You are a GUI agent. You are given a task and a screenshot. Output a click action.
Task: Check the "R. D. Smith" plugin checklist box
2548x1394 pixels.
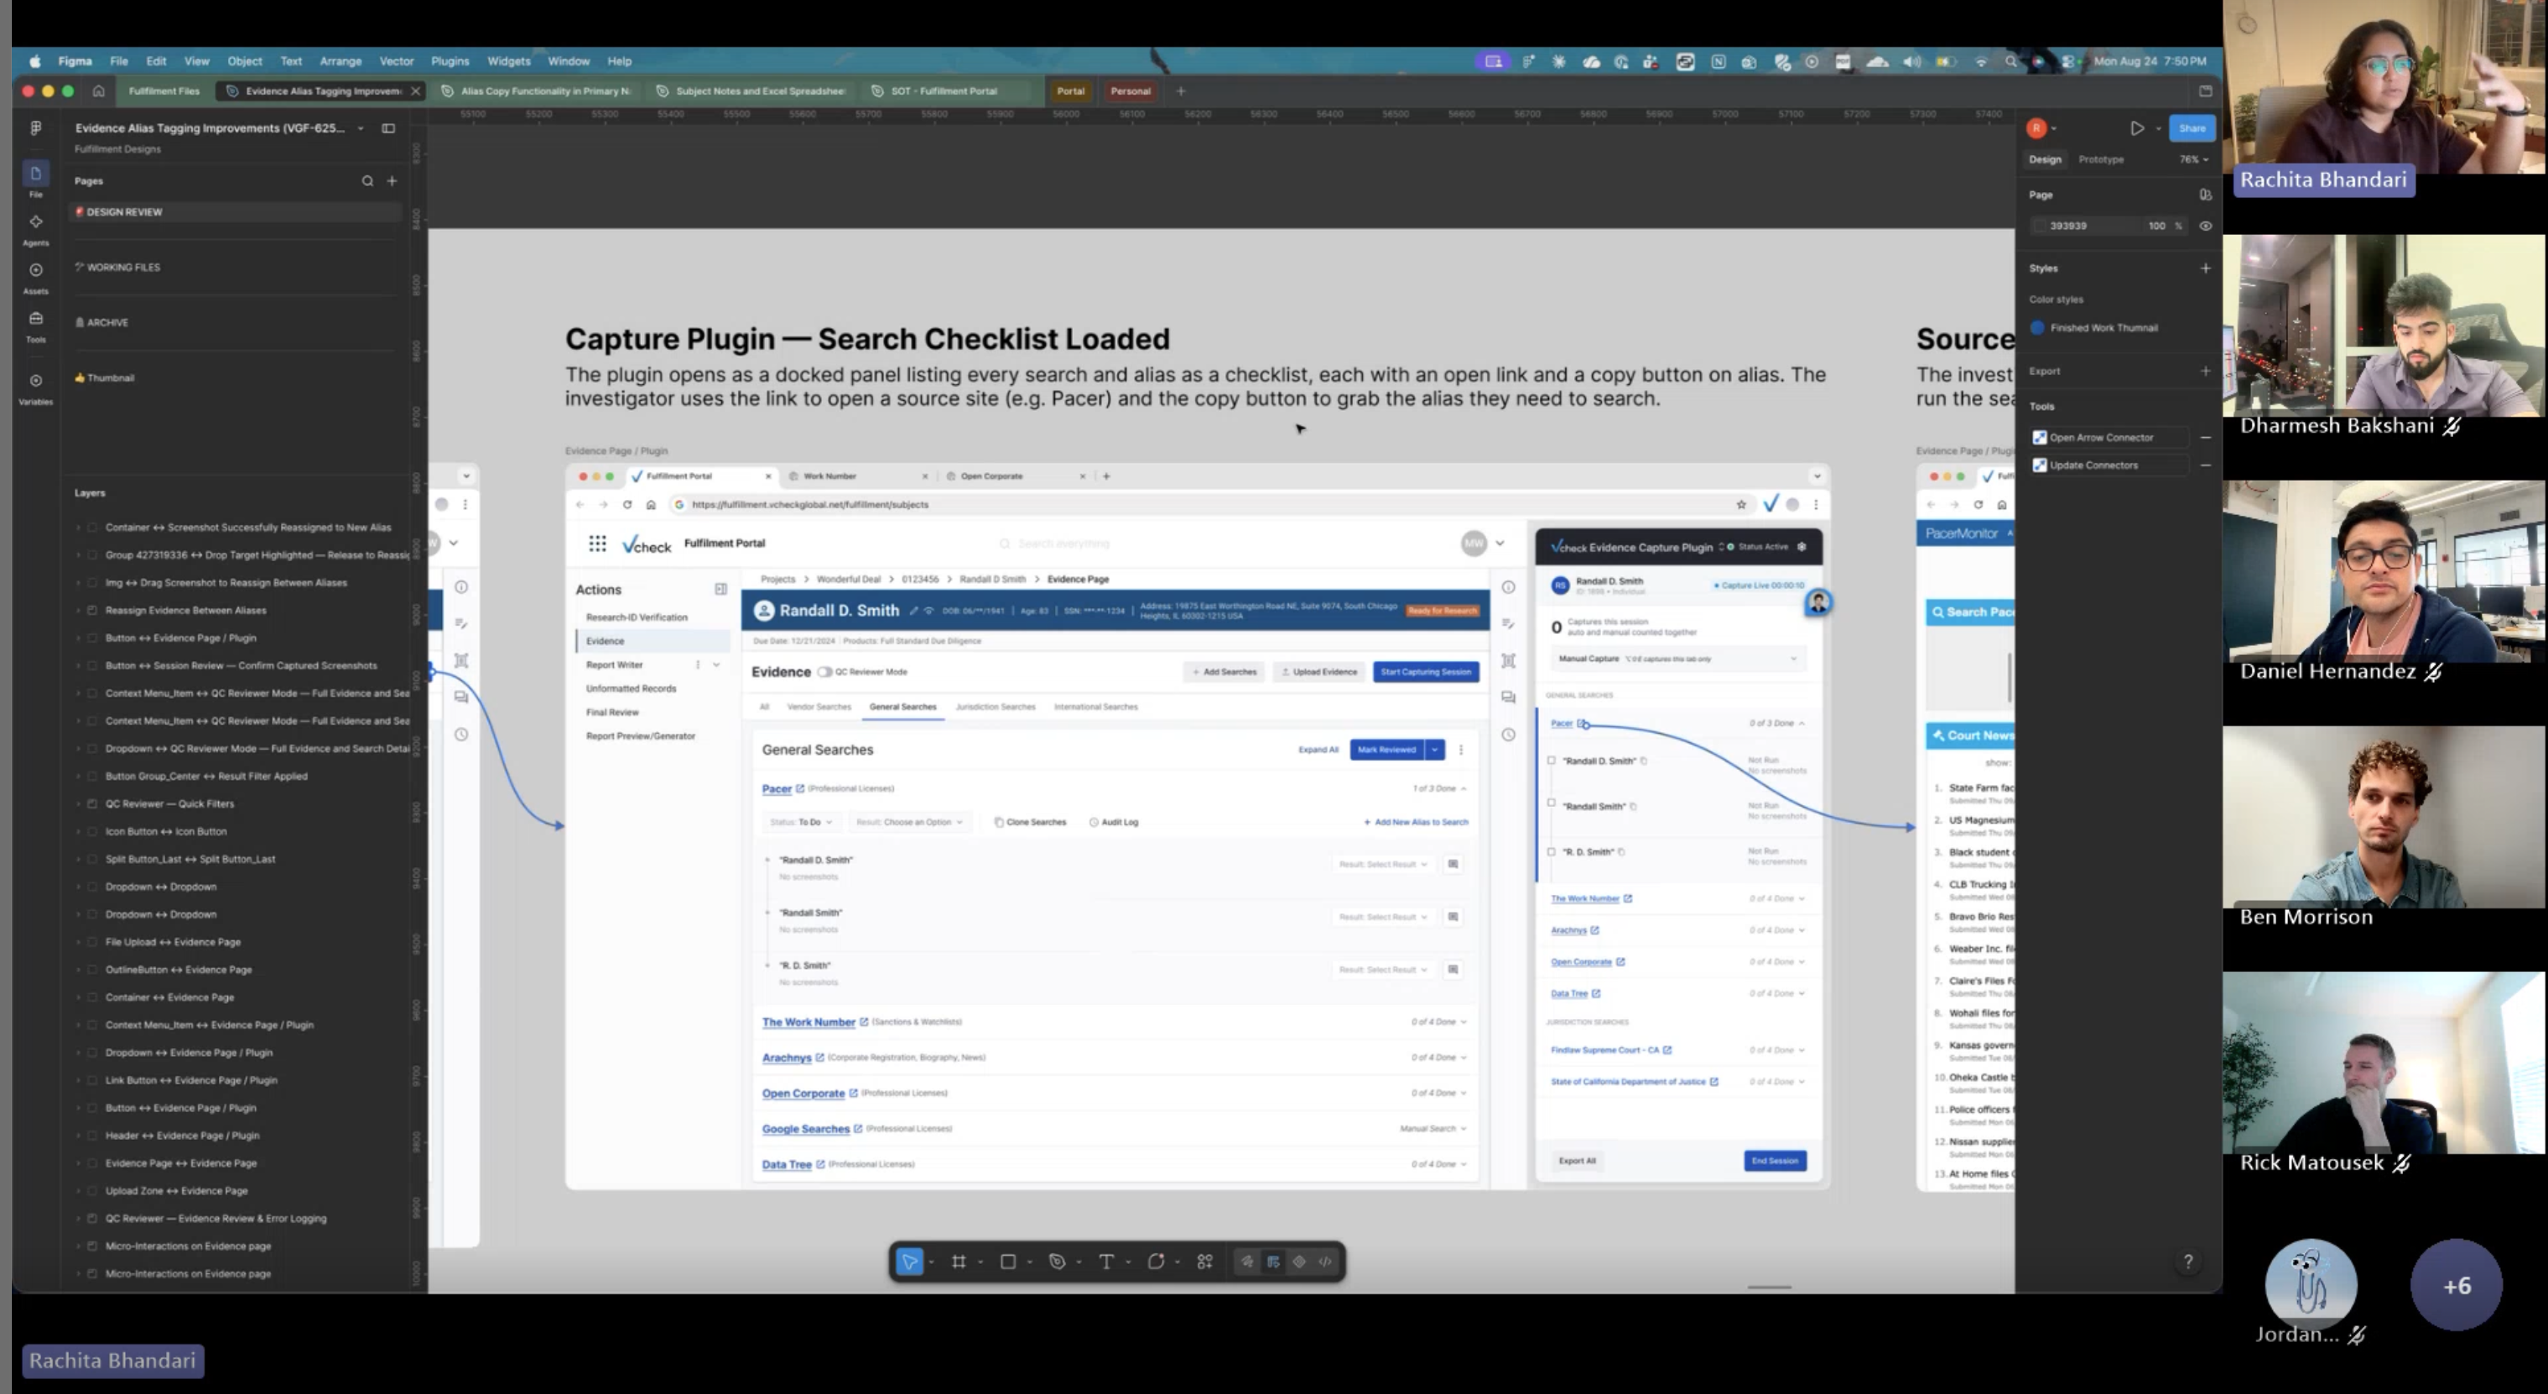click(x=1551, y=850)
